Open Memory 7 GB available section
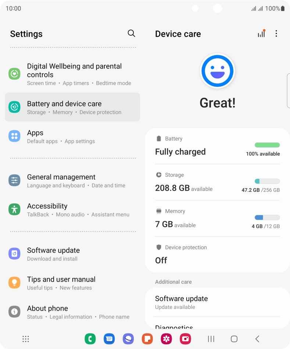 click(217, 219)
